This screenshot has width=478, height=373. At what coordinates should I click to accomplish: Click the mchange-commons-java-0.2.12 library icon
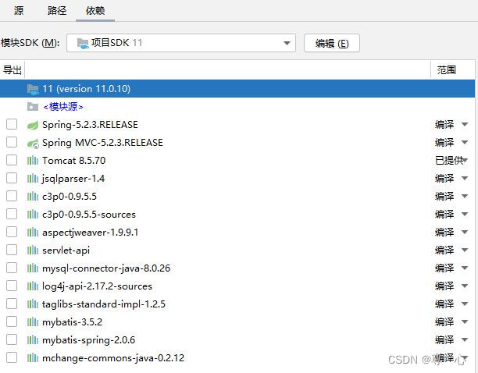33,357
